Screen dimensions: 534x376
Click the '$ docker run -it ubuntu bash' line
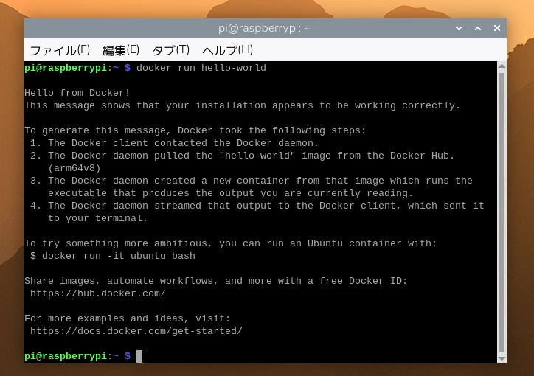113,256
